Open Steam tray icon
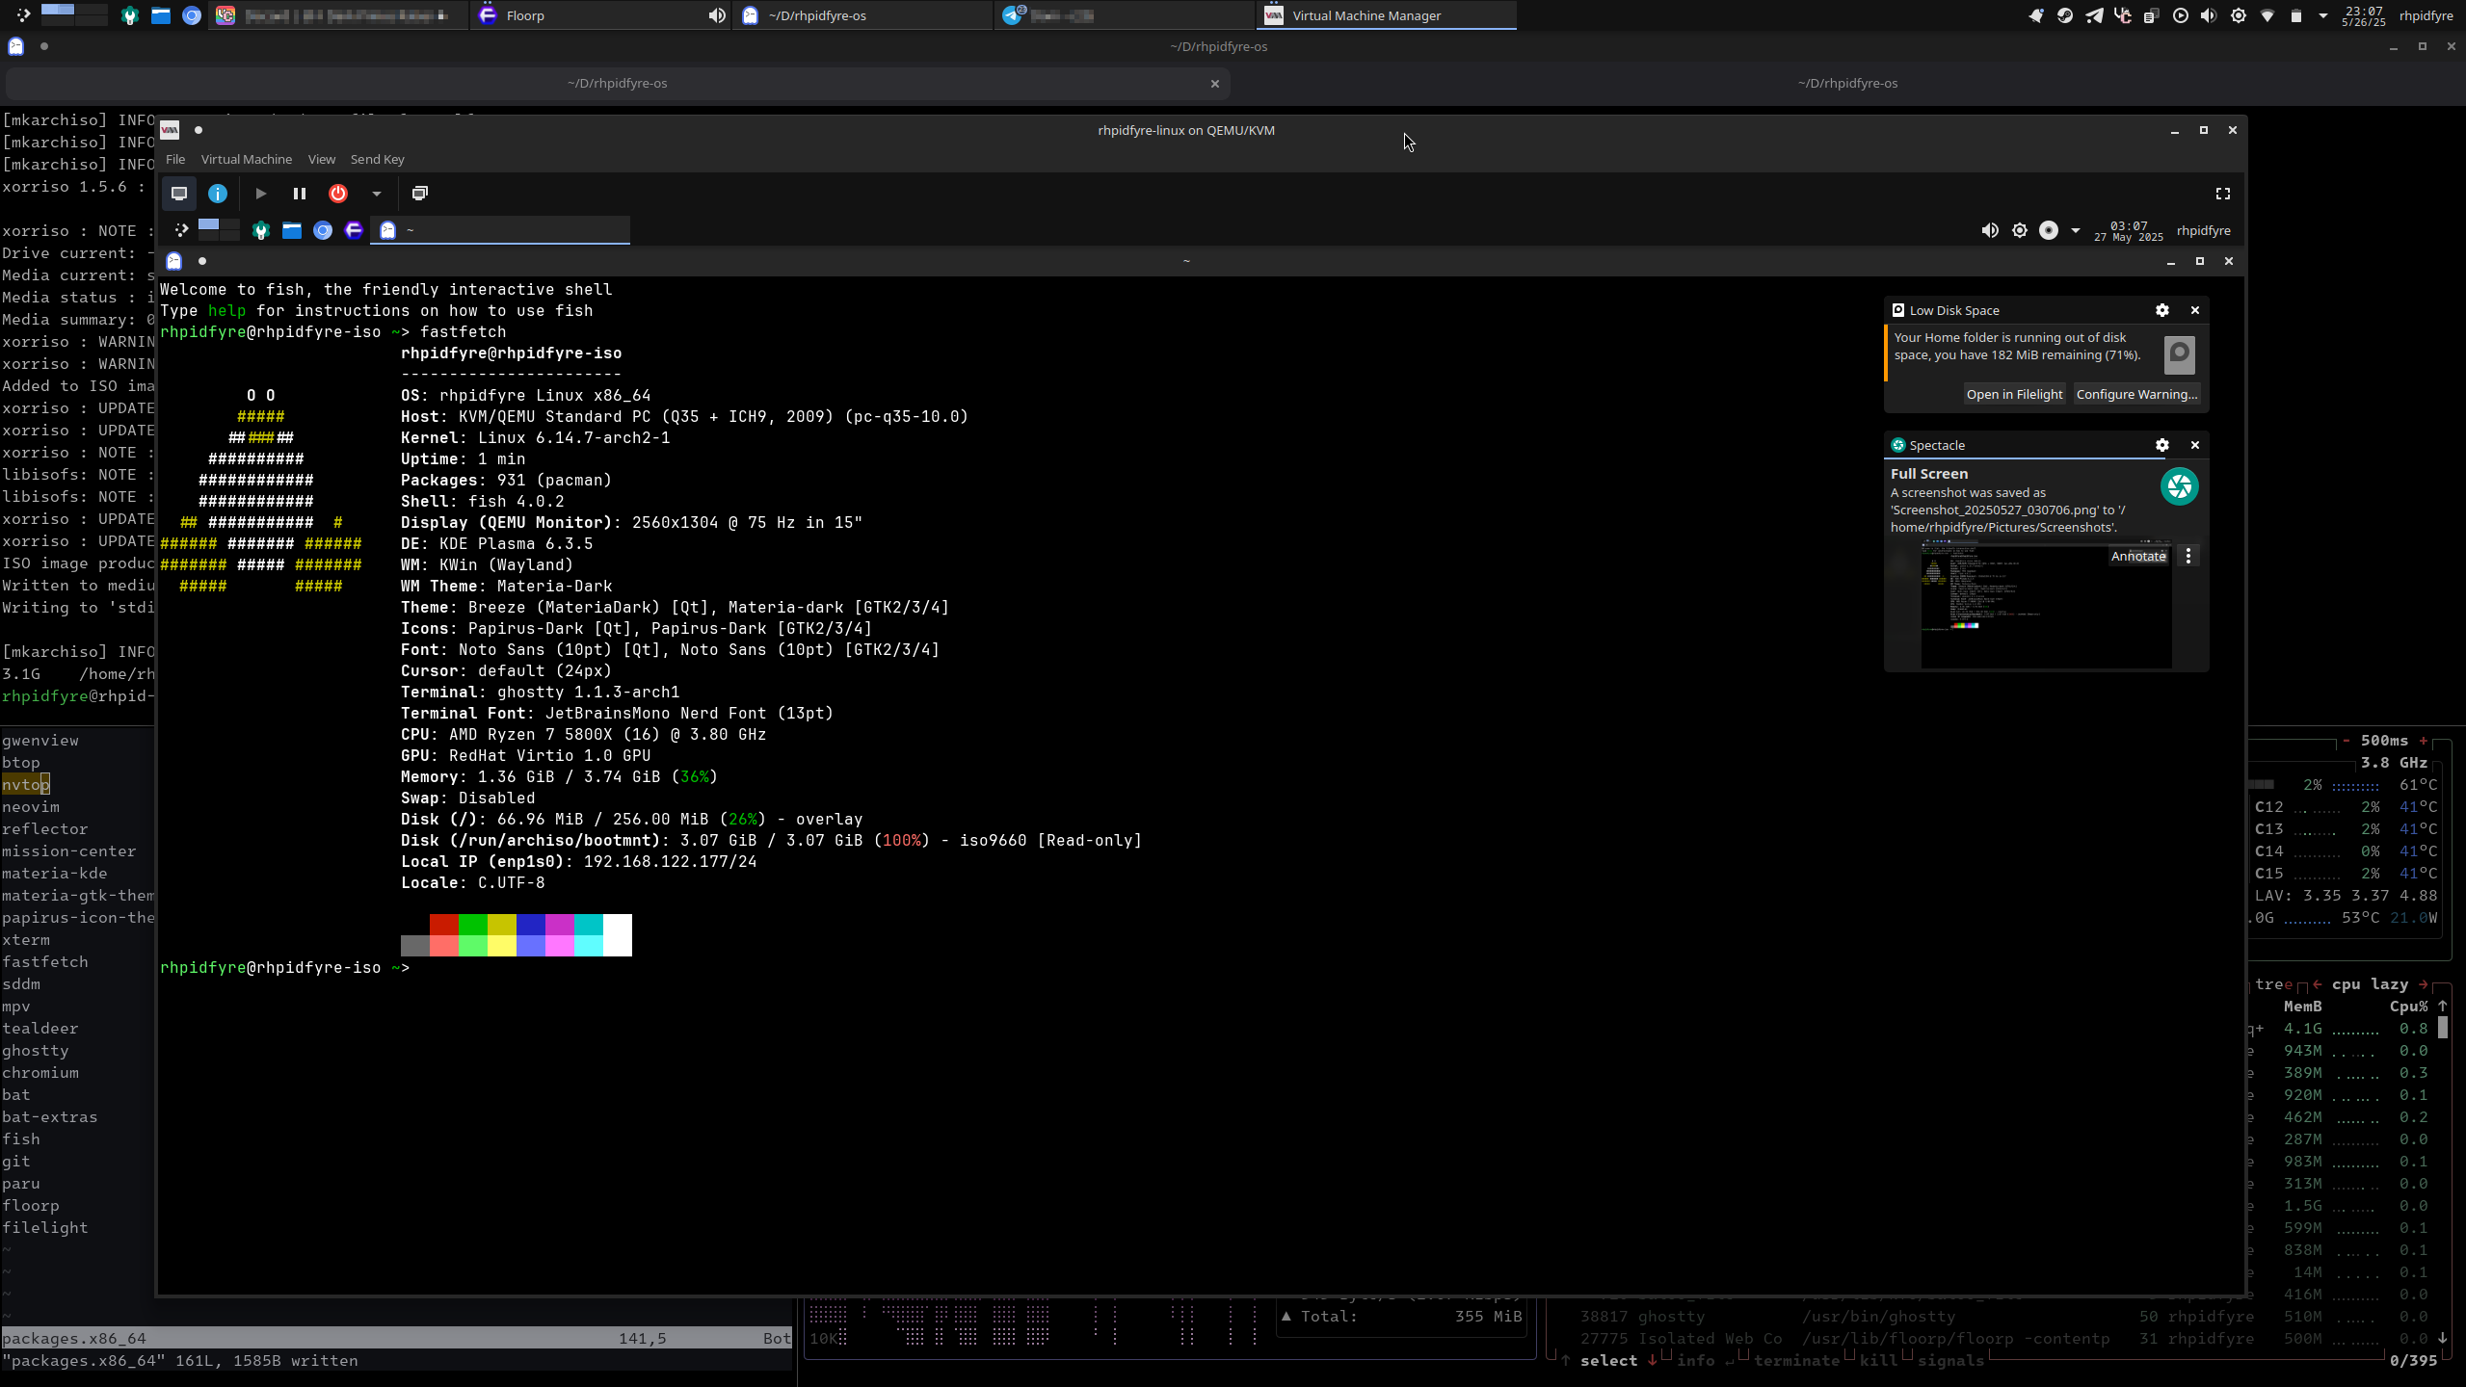Image resolution: width=2466 pixels, height=1387 pixels. (x=2064, y=15)
